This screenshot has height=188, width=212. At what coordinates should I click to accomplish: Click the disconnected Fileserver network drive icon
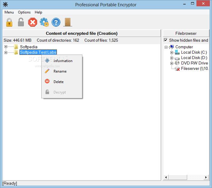tap(177, 69)
